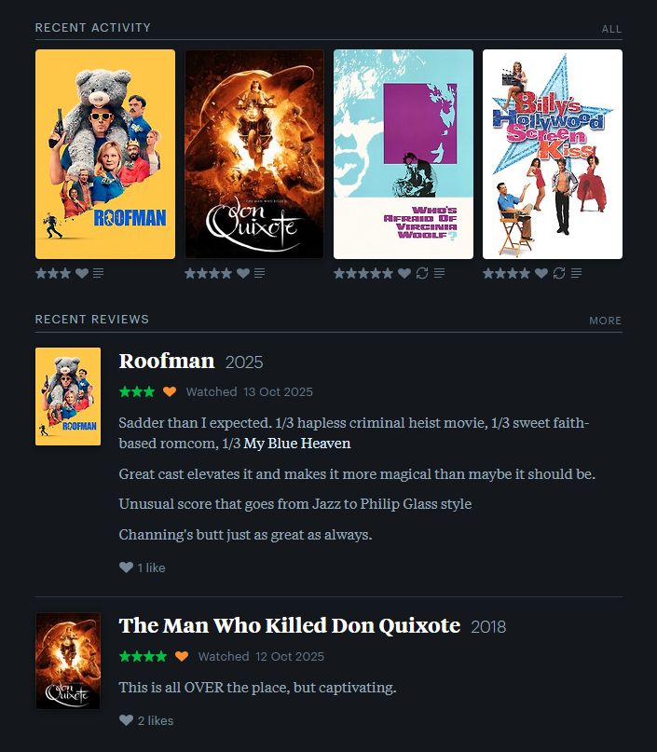The height and width of the screenshot is (752, 657).
Task: Open review icon under Billy's Hollywood Screen Kiss
Action: (x=577, y=273)
